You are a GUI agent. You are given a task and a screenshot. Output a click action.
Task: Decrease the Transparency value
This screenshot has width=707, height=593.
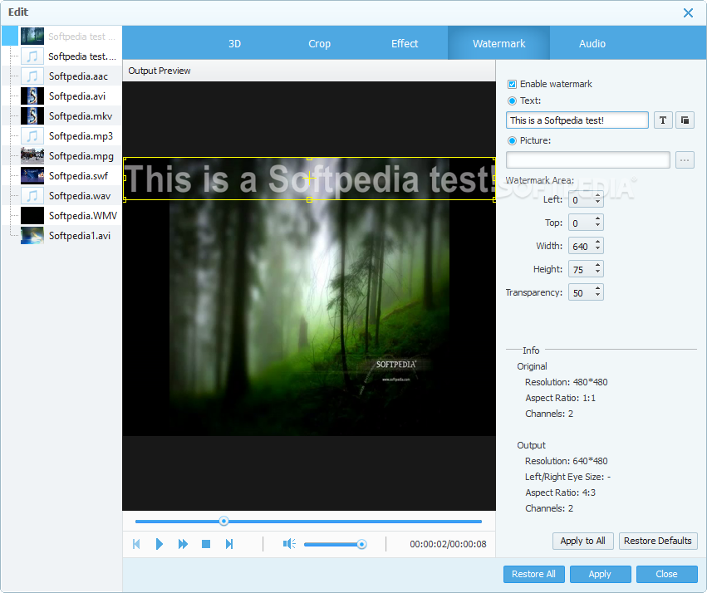(x=597, y=296)
